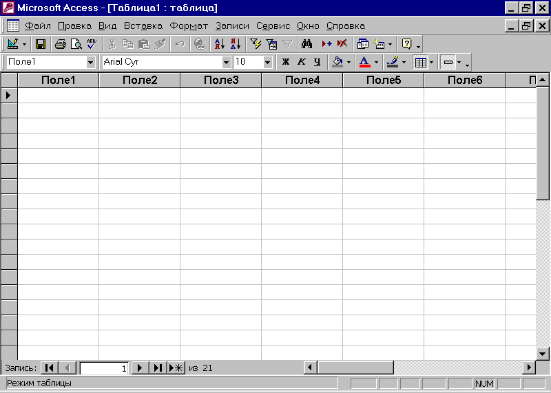Toggle the Apply Filter funnel icon
This screenshot has height=393, width=551.
(x=287, y=44)
